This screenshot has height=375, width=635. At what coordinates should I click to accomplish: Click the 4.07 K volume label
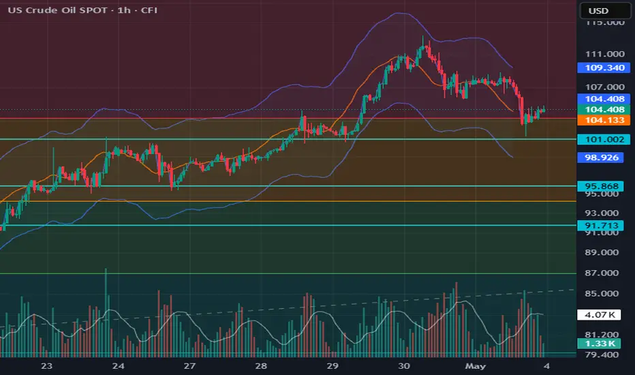(599, 314)
